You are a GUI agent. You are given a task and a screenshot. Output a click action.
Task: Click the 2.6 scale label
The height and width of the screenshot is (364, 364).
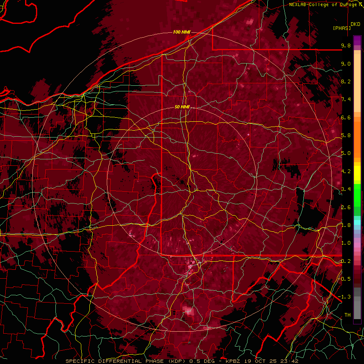[x=346, y=207]
